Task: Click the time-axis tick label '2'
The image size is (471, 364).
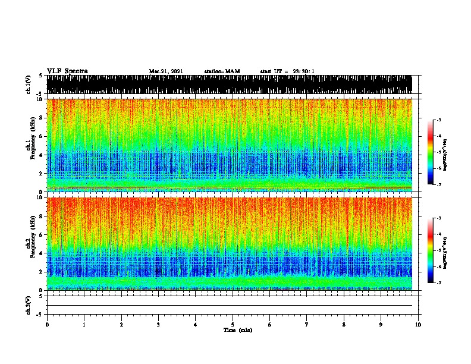Action: 121,325
